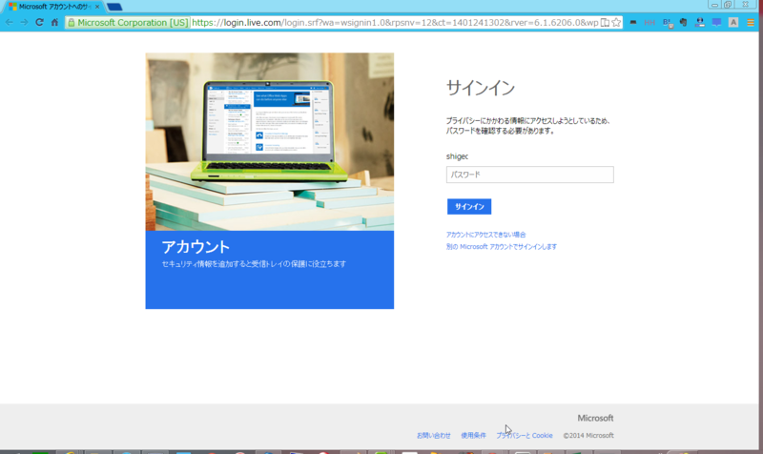Open the Evernote elephant extension

pyautogui.click(x=683, y=22)
